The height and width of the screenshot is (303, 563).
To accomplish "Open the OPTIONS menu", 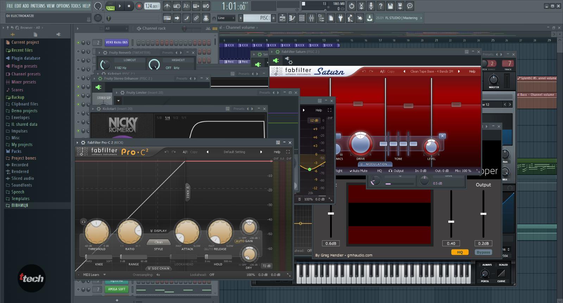I will point(63,6).
